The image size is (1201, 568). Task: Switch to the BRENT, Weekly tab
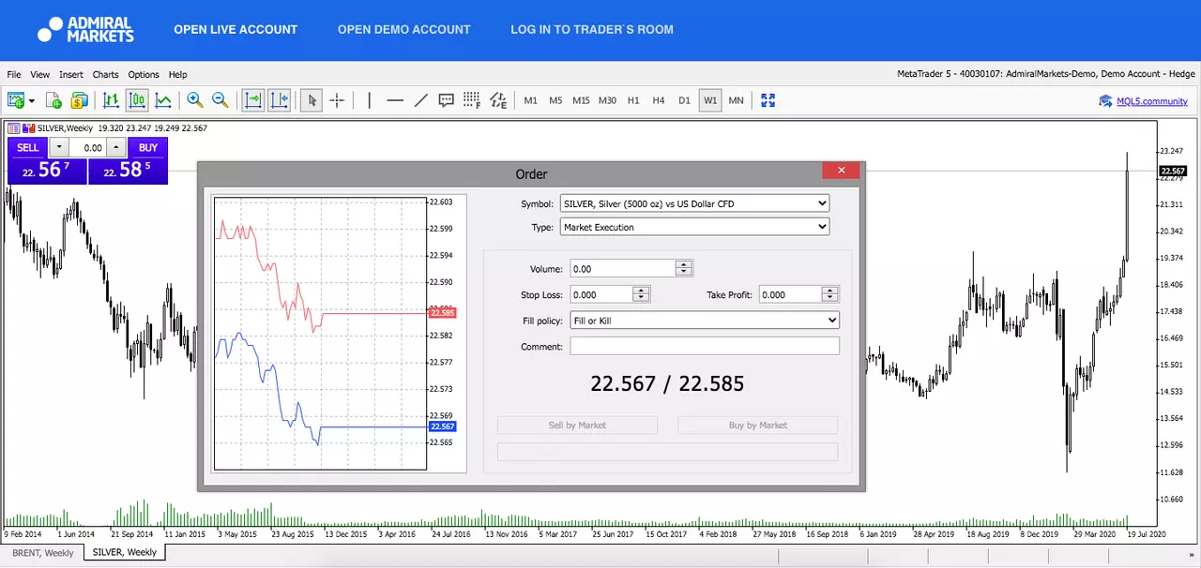tap(43, 553)
